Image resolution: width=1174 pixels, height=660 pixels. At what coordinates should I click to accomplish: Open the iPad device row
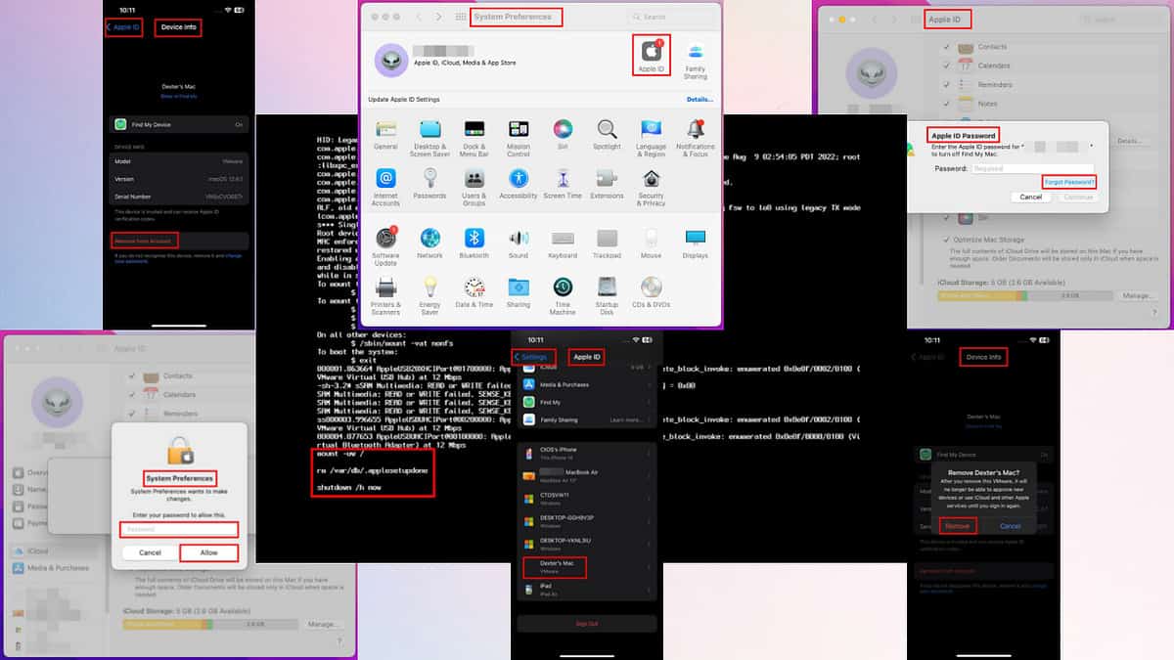(586, 588)
